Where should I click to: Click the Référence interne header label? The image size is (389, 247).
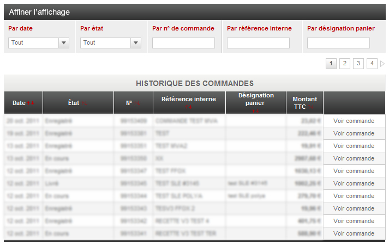(x=189, y=99)
